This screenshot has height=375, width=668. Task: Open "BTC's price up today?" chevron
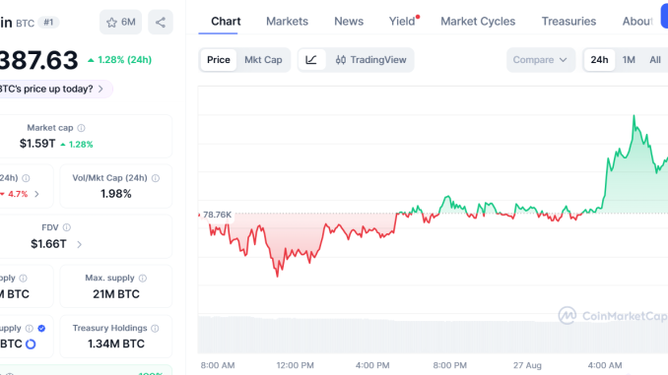[100, 89]
